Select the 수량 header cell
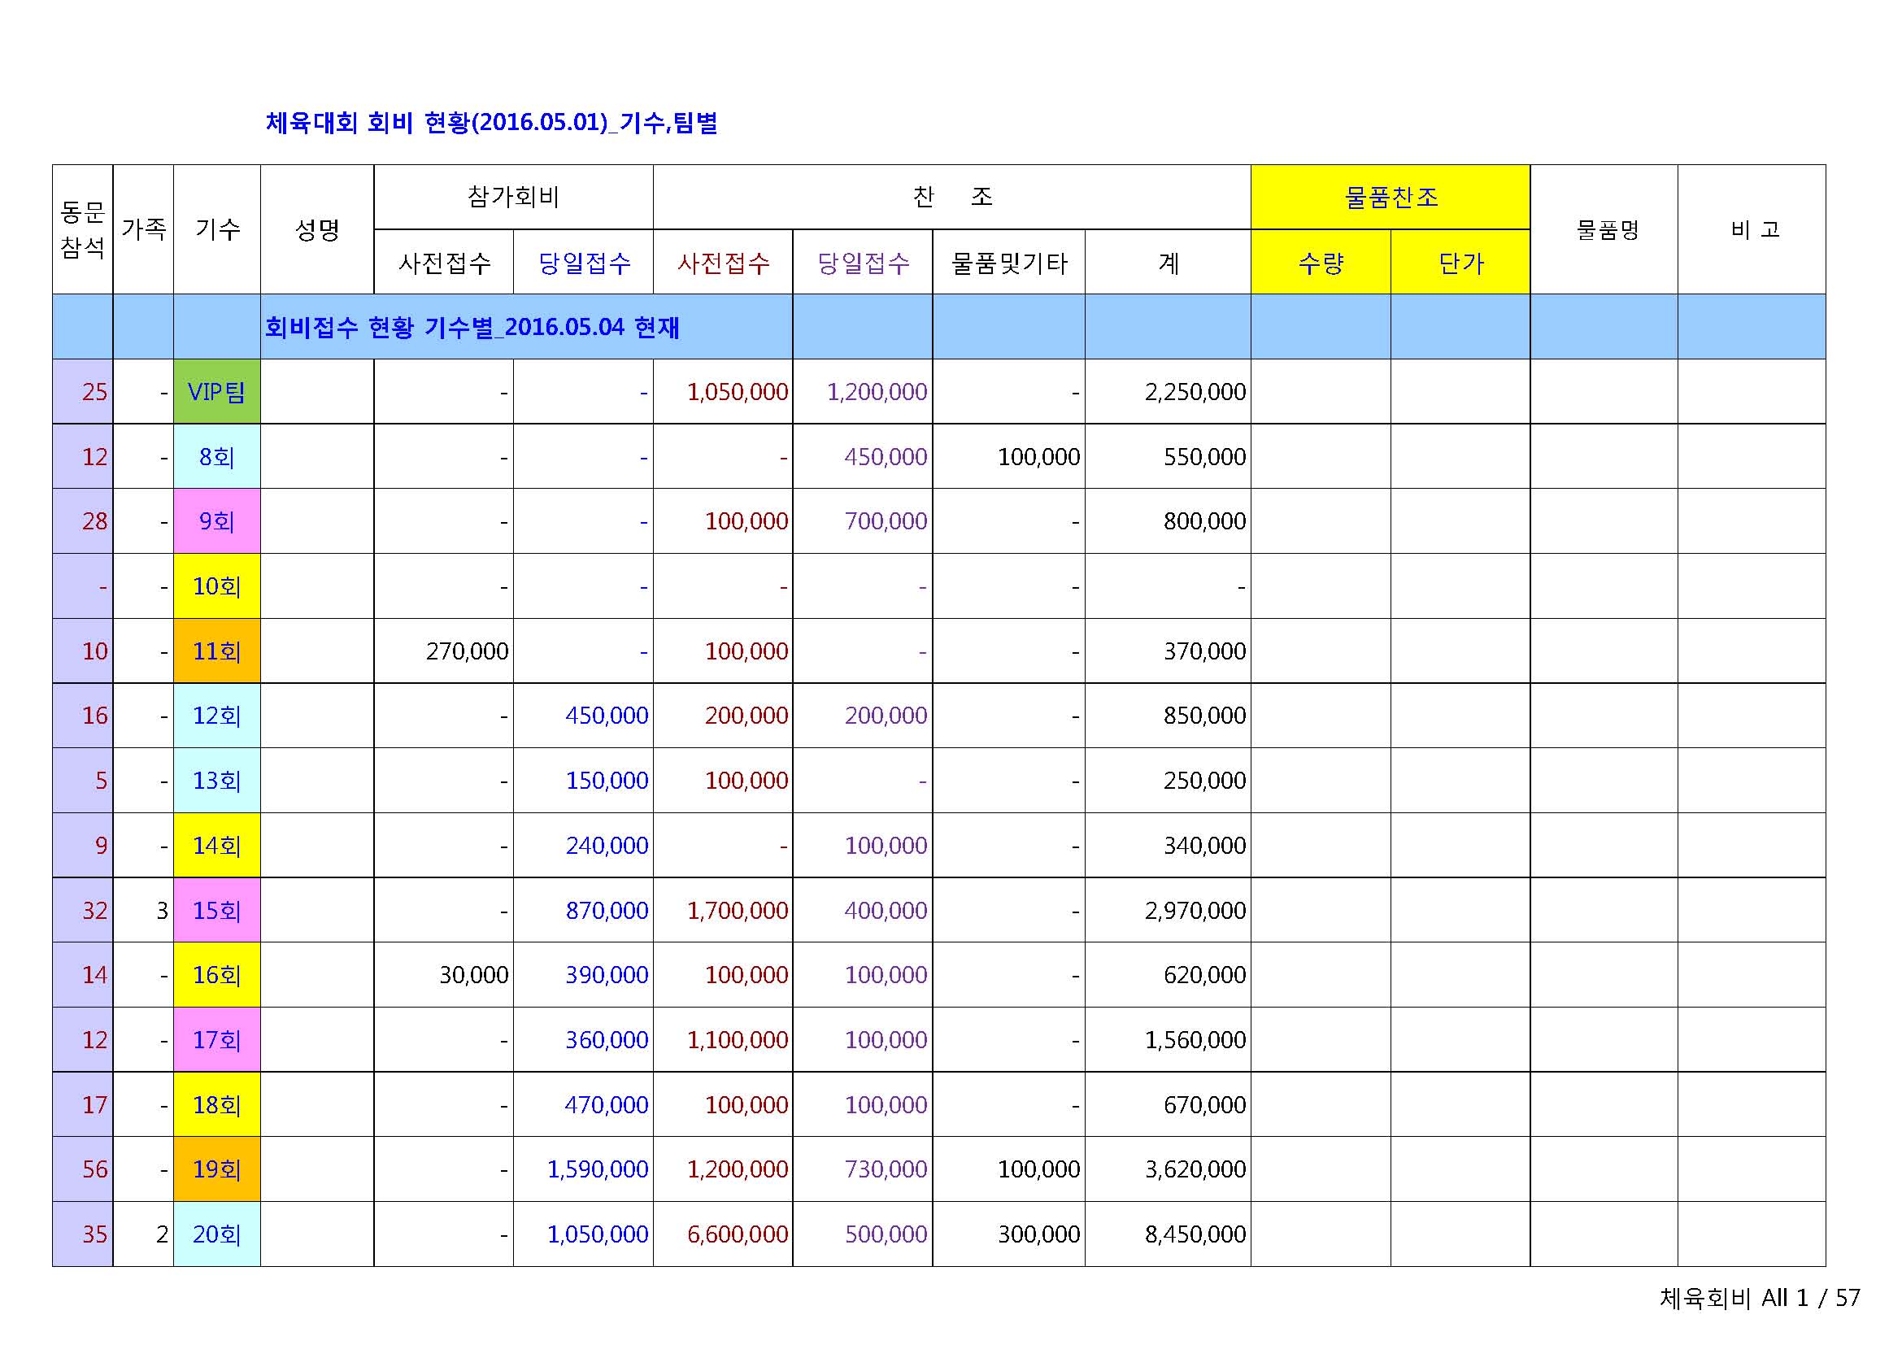Screen dimensions: 1902x1345 (x=1321, y=262)
